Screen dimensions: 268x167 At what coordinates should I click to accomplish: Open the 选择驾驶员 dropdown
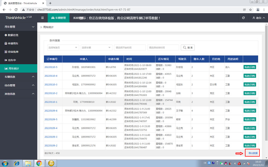tap(63, 48)
